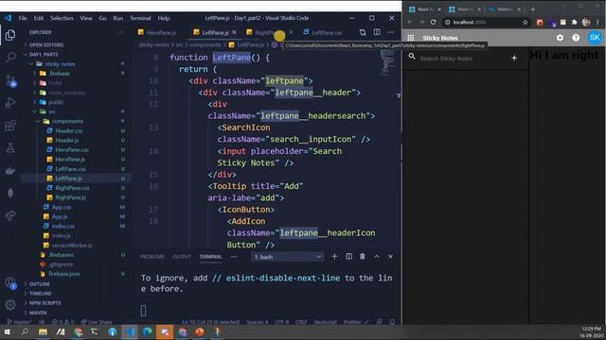
Task: Switch to the OUTPUT panel tab
Action: [182, 257]
